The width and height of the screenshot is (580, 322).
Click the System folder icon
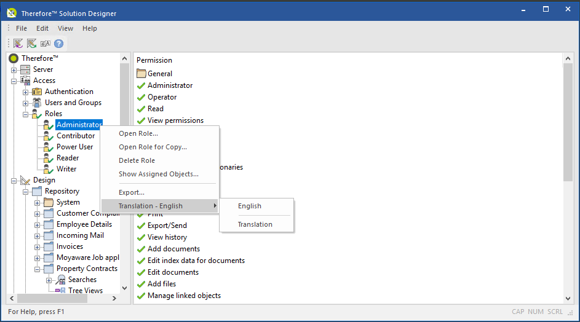pyautogui.click(x=49, y=202)
